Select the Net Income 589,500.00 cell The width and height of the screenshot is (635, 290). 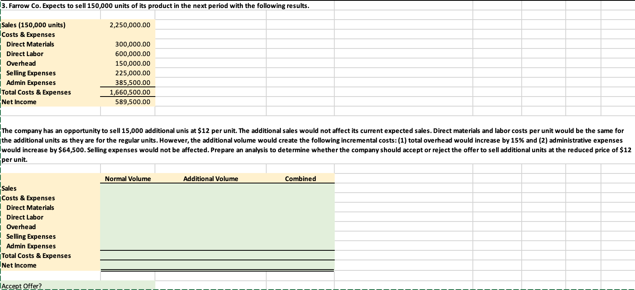[128, 102]
